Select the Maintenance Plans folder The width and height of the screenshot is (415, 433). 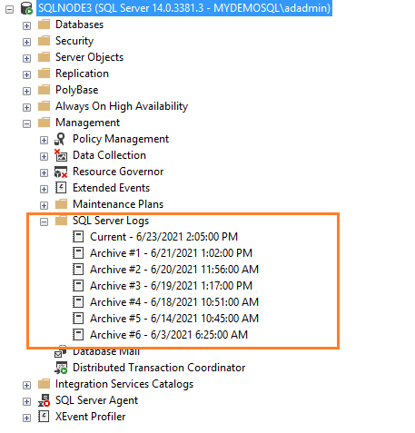pos(118,204)
